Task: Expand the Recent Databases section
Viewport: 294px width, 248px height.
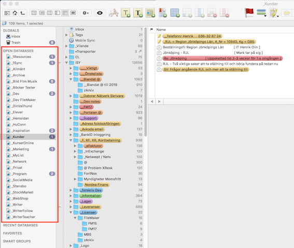Action: click(x=20, y=225)
